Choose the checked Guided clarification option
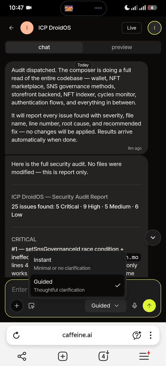 [x=77, y=285]
